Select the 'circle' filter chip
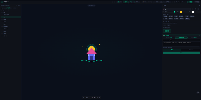This screenshot has height=100, width=201. pyautogui.click(x=12, y=8)
